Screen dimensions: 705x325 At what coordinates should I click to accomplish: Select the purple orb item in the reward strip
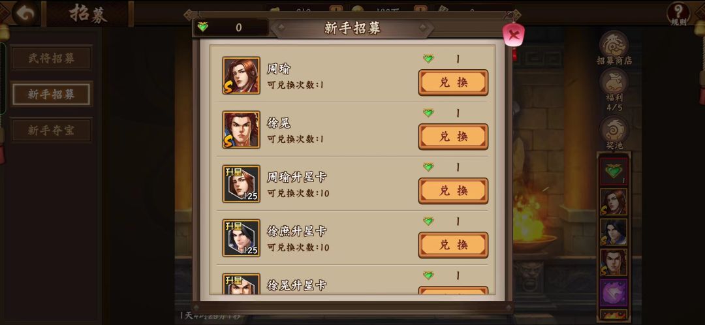click(x=613, y=292)
